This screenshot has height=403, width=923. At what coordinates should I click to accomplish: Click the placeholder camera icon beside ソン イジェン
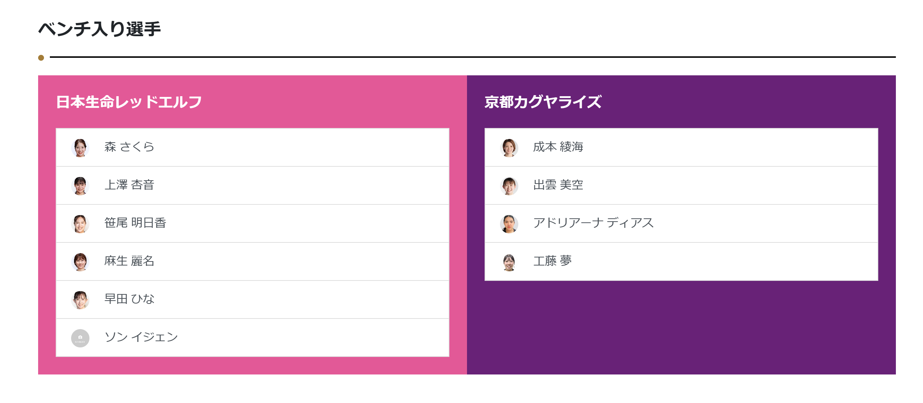coord(80,338)
